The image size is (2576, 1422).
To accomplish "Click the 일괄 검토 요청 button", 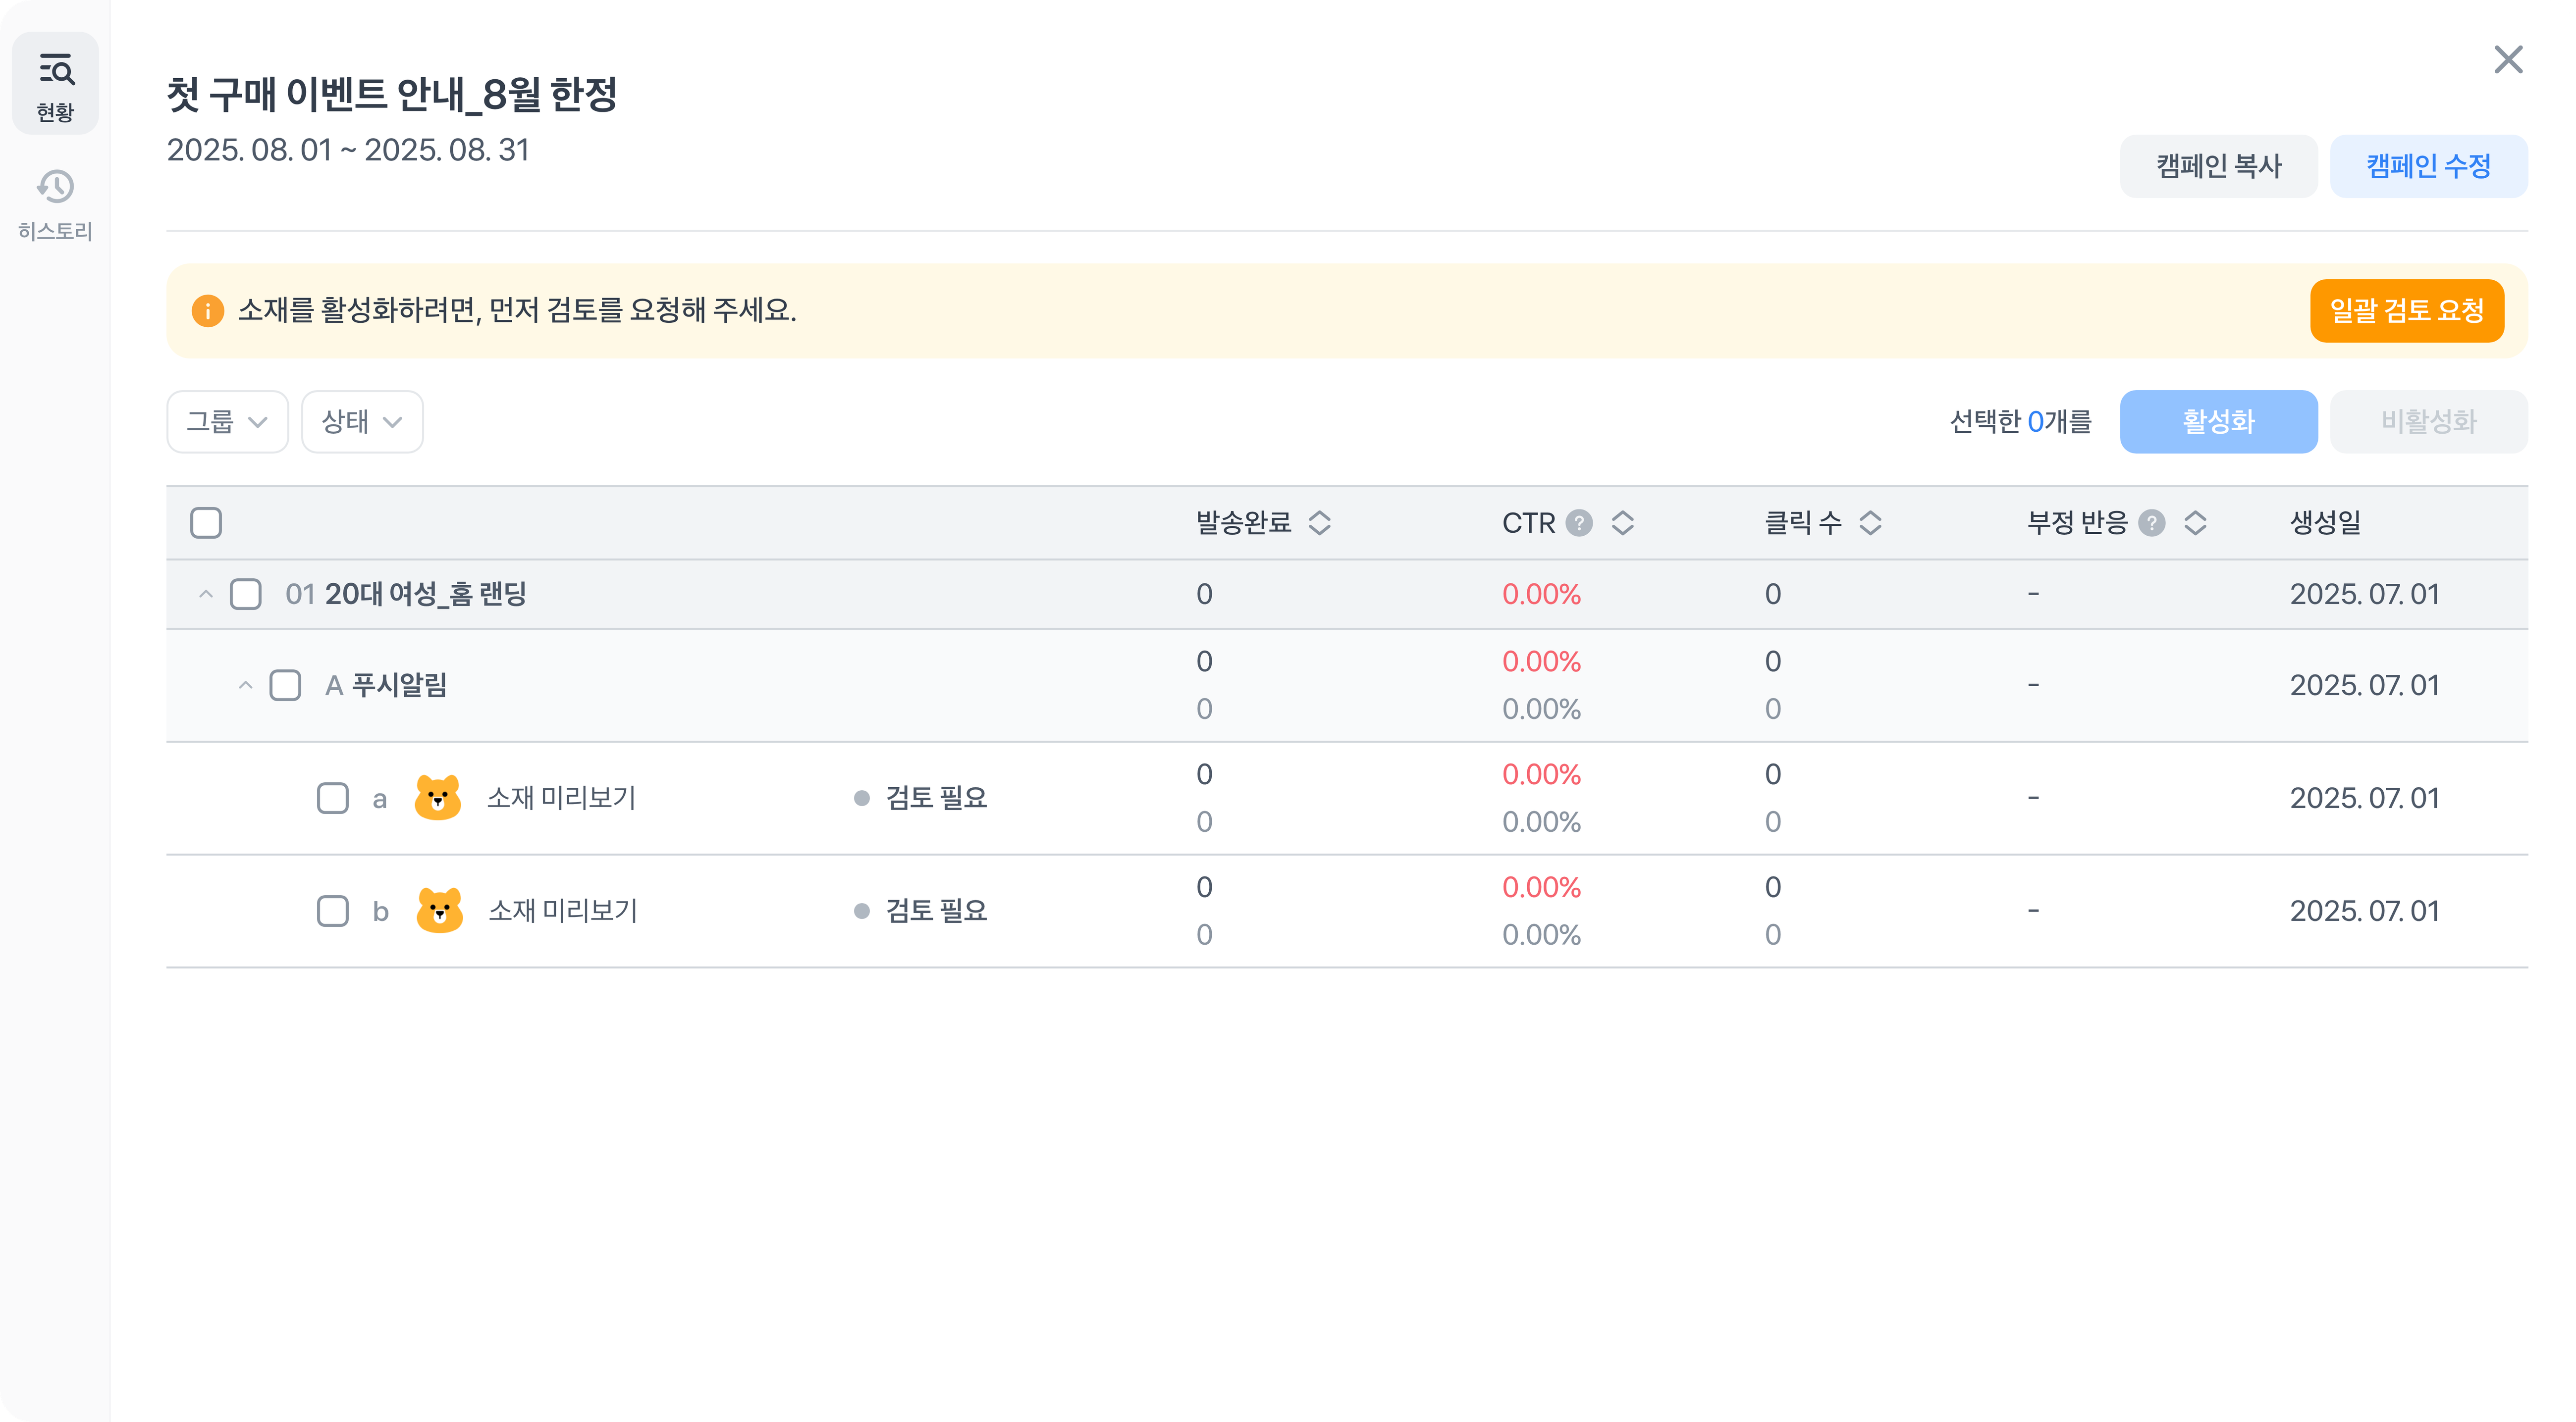I will pyautogui.click(x=2406, y=311).
